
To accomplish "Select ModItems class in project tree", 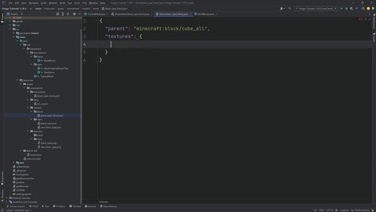I will 49,72.
